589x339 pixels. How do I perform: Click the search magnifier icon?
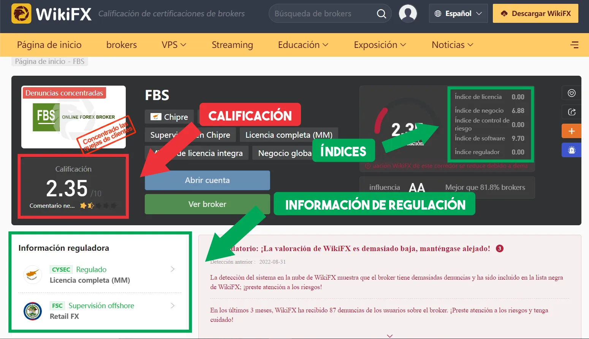pyautogui.click(x=381, y=14)
